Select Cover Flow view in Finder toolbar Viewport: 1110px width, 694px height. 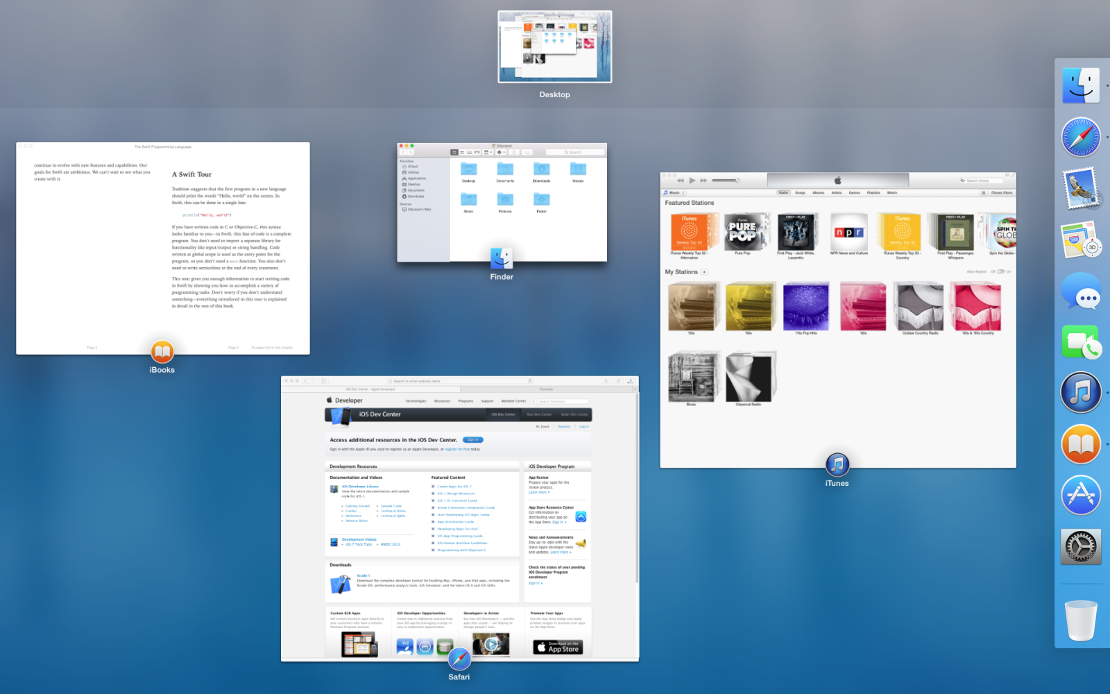tap(477, 152)
